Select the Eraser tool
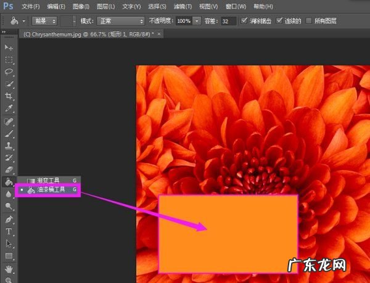The width and height of the screenshot is (370, 283). coord(9,170)
